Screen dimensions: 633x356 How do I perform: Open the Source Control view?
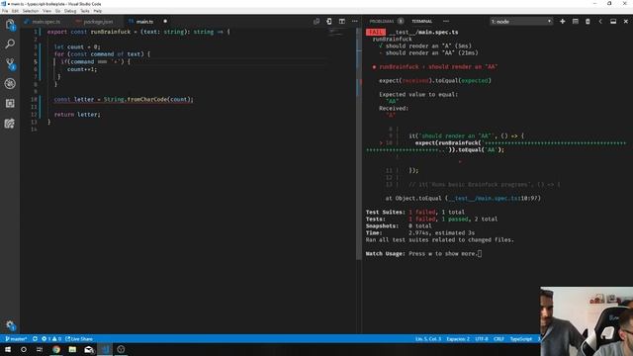[10, 63]
